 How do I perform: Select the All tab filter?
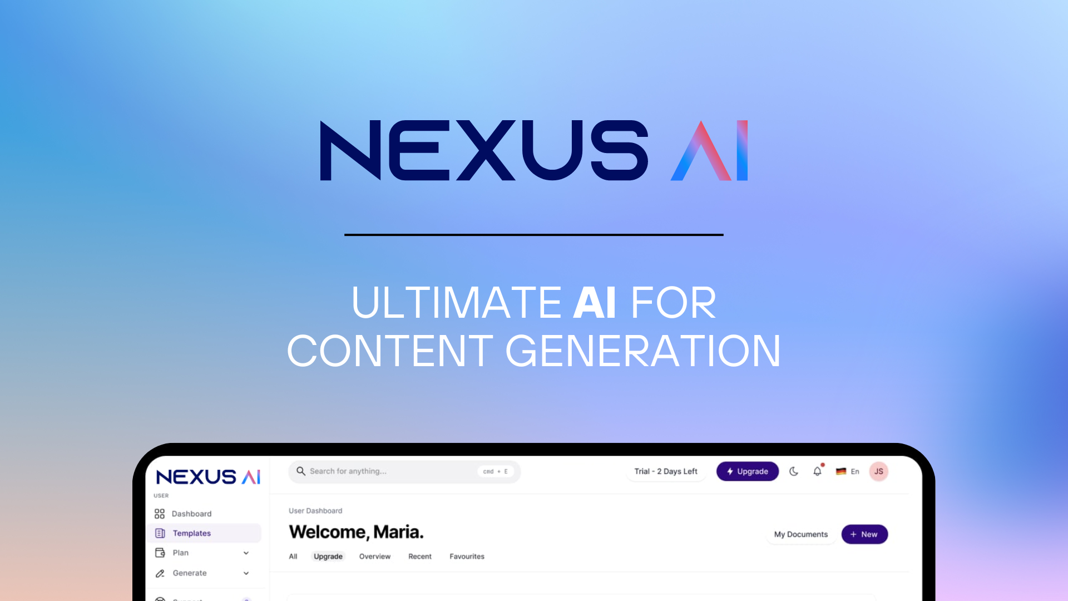(x=293, y=556)
